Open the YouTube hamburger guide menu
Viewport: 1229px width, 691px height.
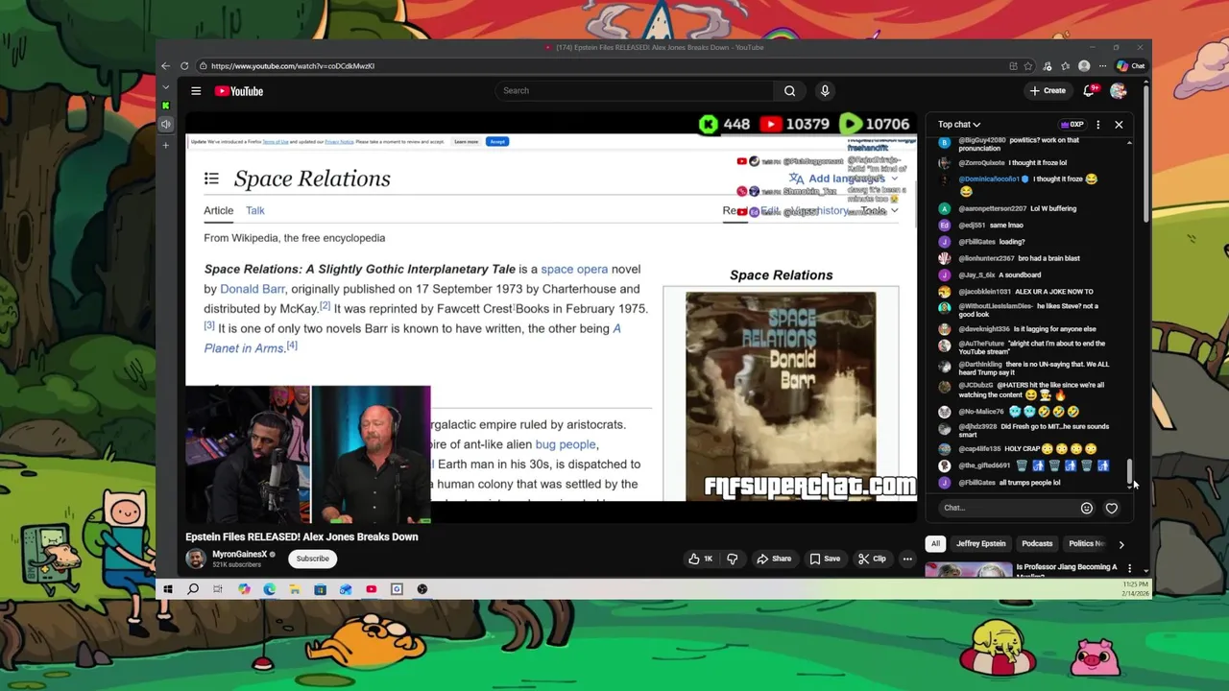pyautogui.click(x=196, y=91)
